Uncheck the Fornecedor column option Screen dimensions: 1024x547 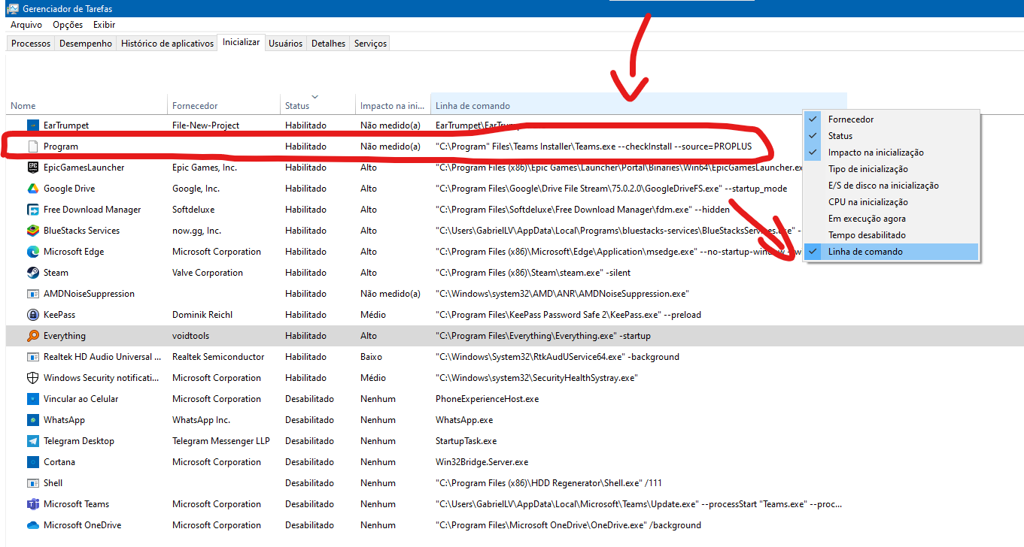(892, 119)
